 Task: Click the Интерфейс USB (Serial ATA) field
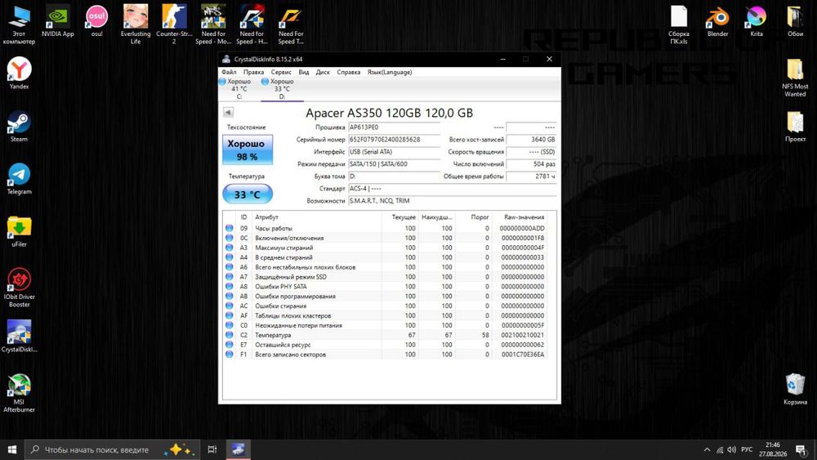point(394,152)
